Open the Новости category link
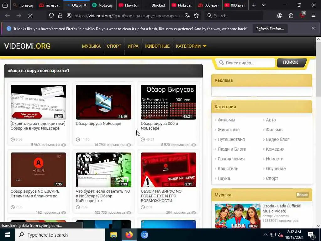This screenshot has height=241, width=321. [x=275, y=159]
